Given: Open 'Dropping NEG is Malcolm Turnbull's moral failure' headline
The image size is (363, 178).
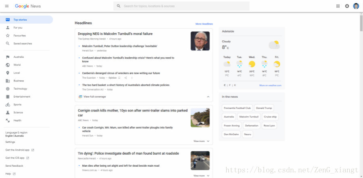Looking at the screenshot, I should (x=115, y=34).
